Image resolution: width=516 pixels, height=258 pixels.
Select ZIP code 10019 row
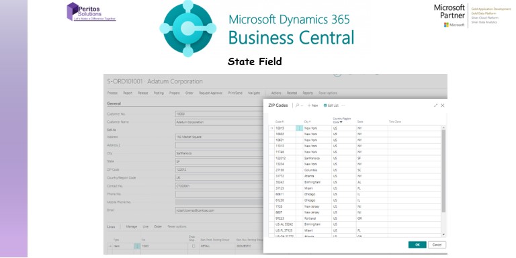click(x=355, y=128)
